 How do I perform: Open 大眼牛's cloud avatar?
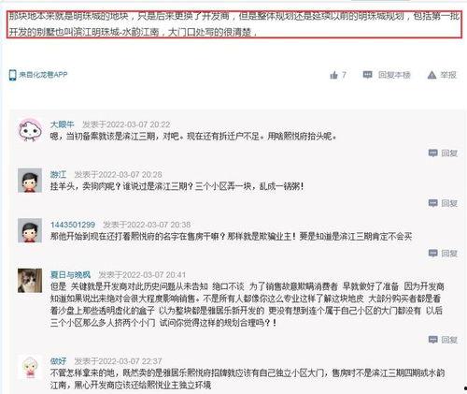[30, 130]
